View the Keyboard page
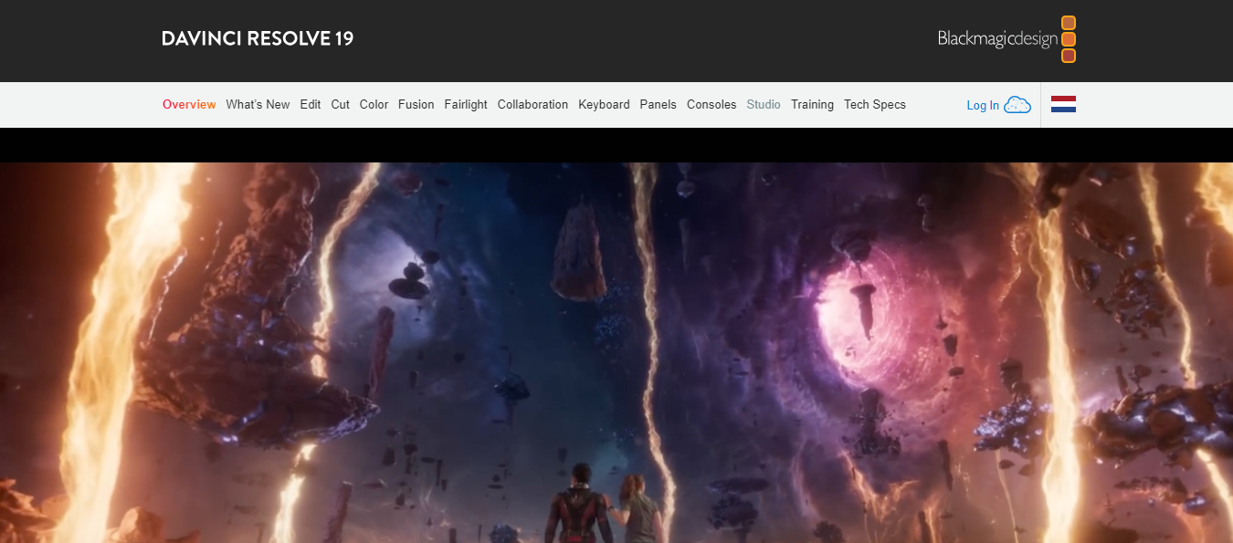 point(604,105)
